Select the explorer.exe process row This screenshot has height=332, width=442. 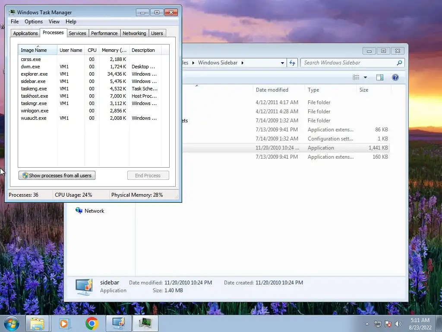point(90,74)
